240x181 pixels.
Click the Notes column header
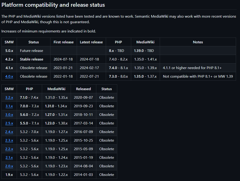click(198, 42)
